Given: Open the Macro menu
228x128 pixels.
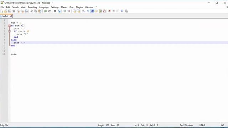Looking at the screenshot, I should (64, 7).
